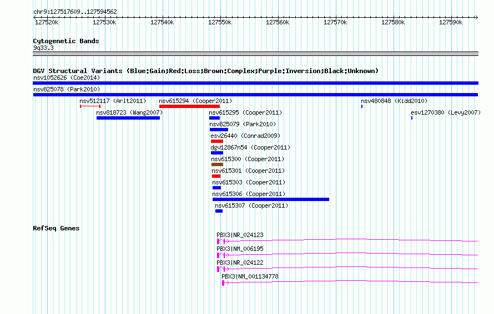Select PBX3 NR_024123 first exon block
The image size is (494, 314).
[x=218, y=241]
